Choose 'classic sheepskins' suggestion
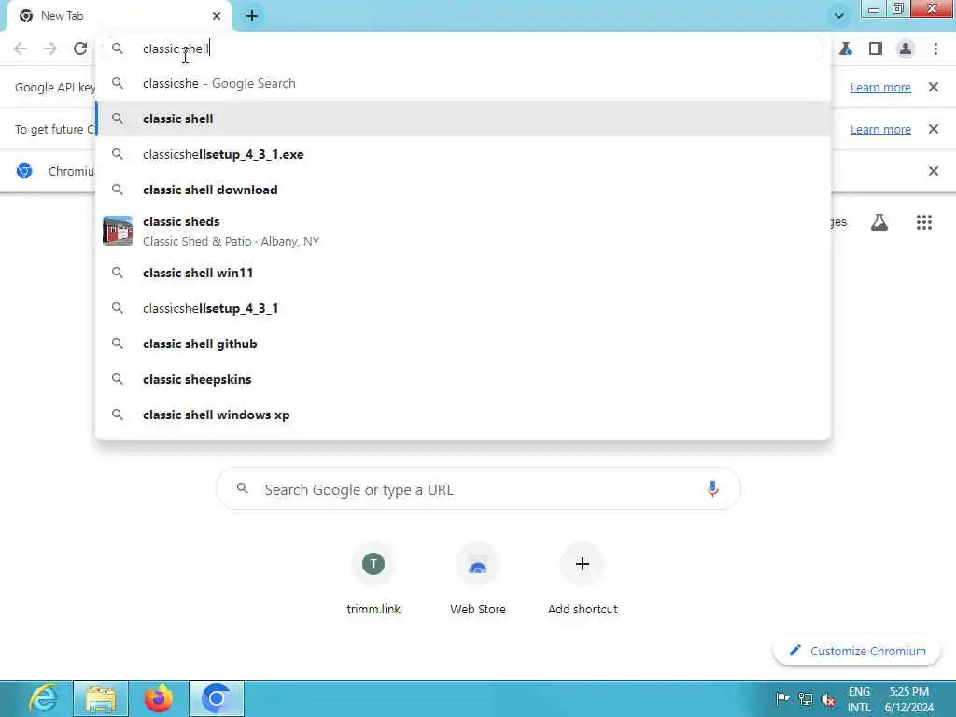The height and width of the screenshot is (717, 956). [x=463, y=379]
